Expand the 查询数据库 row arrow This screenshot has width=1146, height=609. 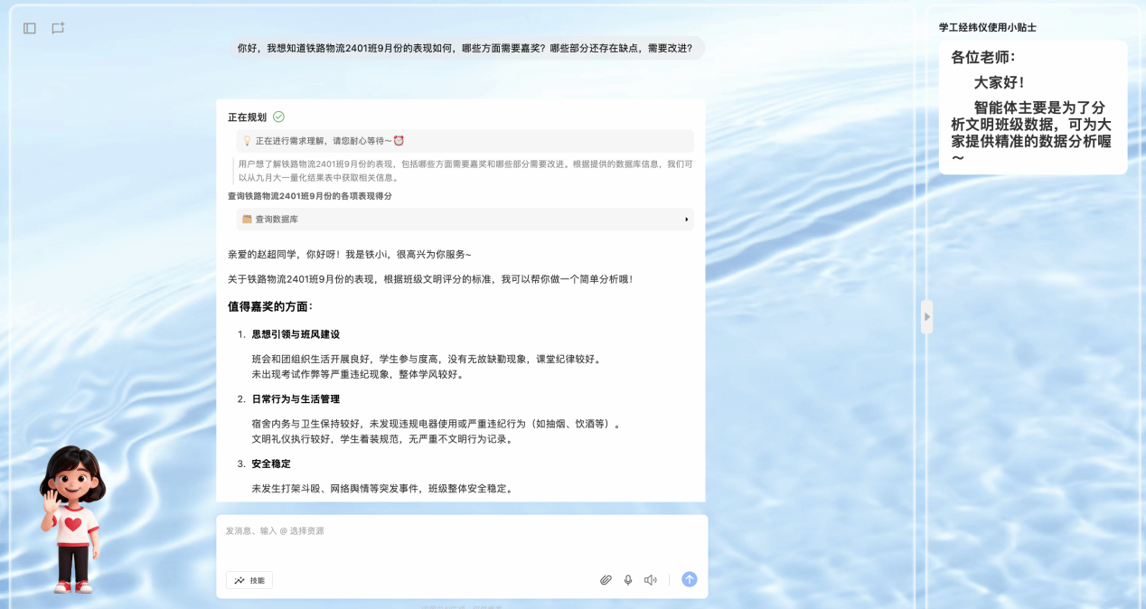686,220
